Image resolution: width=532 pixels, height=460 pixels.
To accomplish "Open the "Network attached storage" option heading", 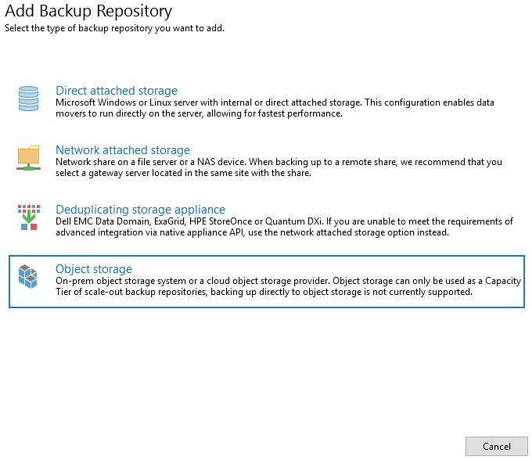I will (123, 150).
